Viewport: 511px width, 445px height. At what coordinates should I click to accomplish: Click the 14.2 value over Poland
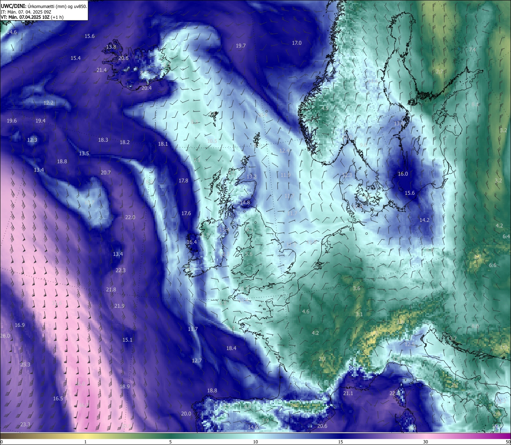pyautogui.click(x=424, y=220)
